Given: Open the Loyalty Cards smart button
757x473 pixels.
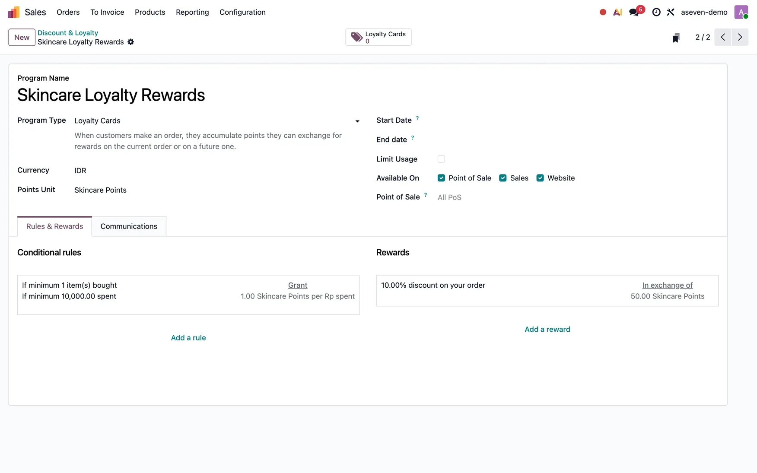Looking at the screenshot, I should pos(378,37).
